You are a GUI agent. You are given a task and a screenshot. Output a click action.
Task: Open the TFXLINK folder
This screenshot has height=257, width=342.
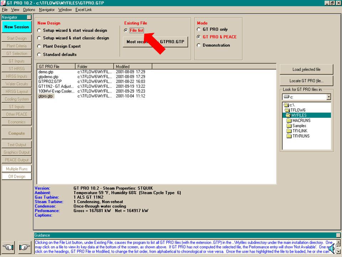[297, 131]
